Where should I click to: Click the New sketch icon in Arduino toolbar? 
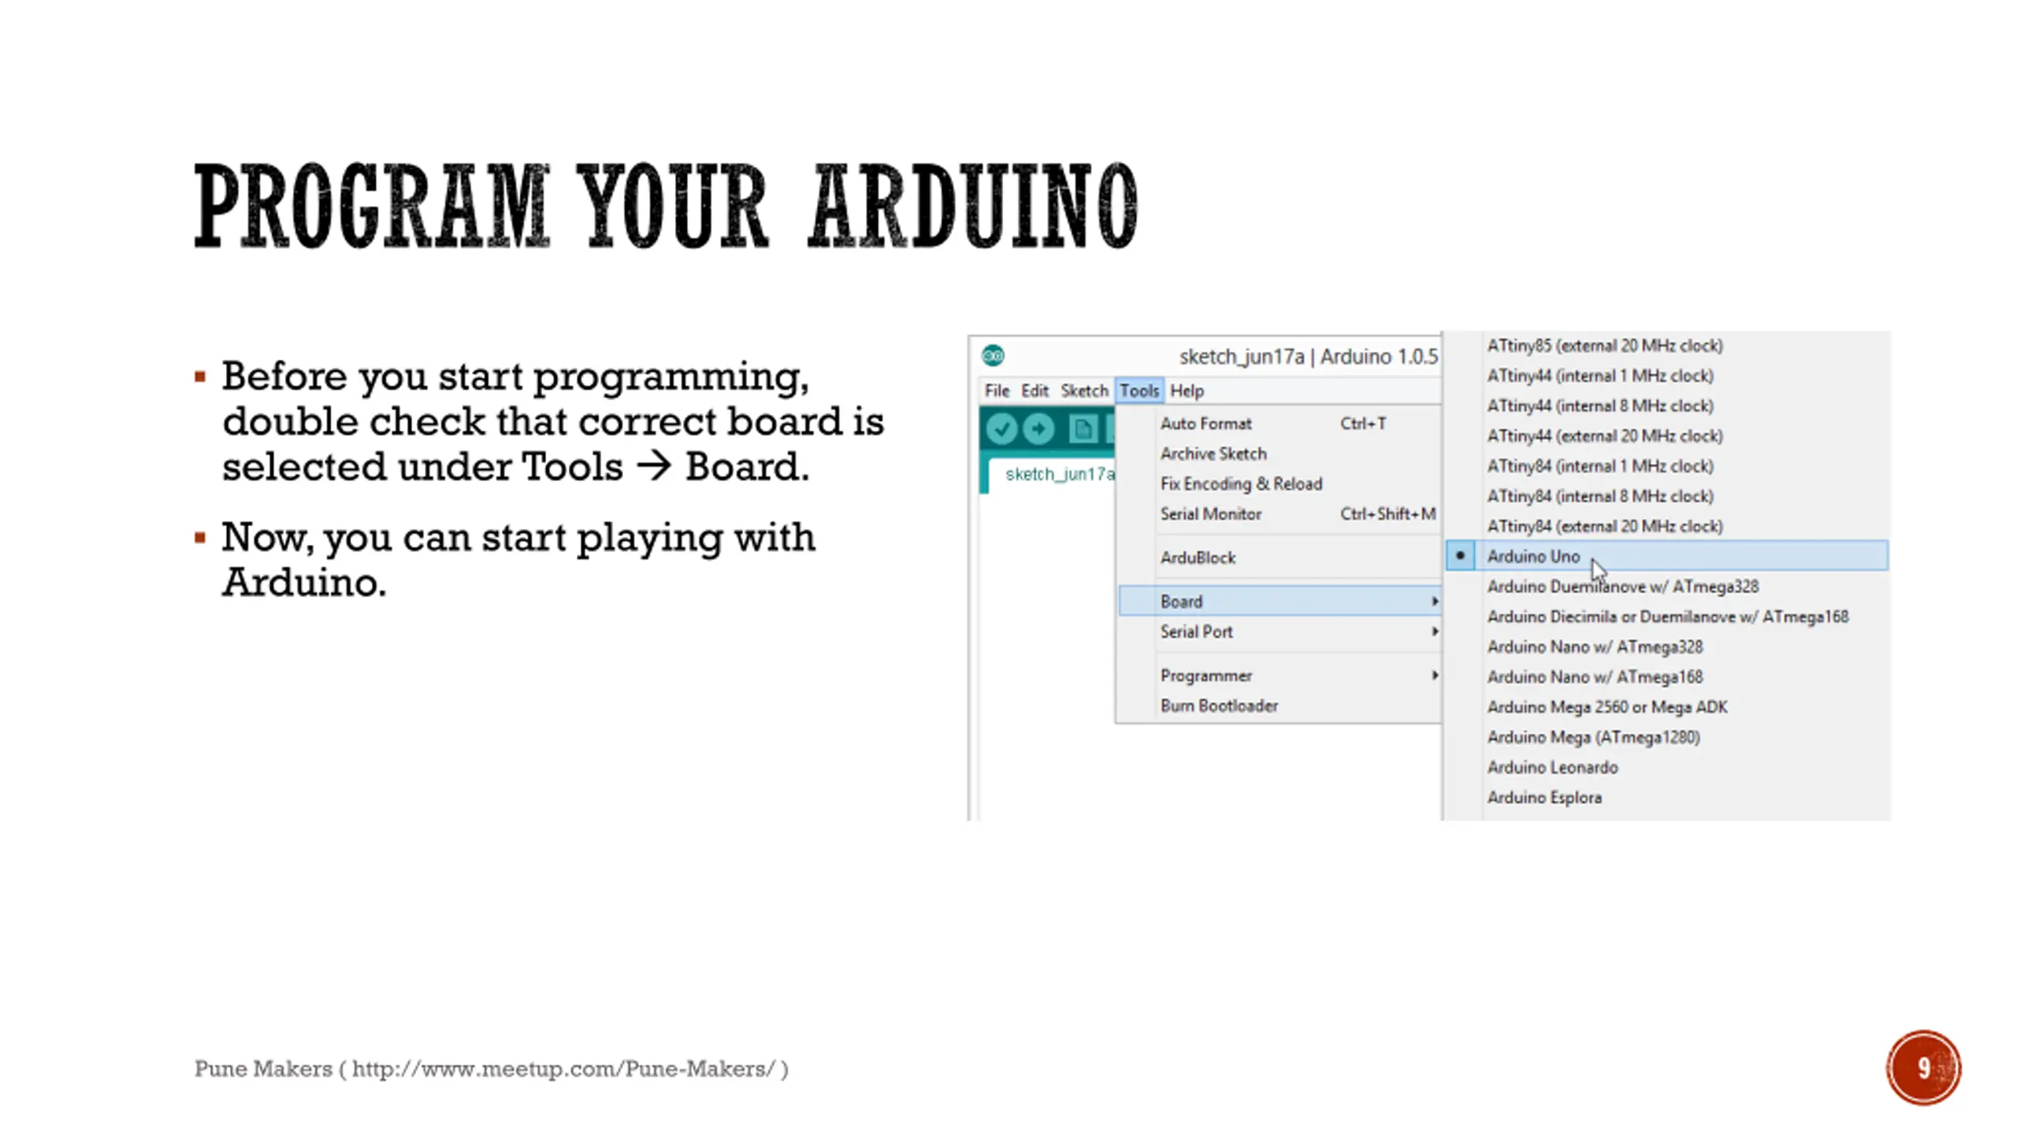1083,429
